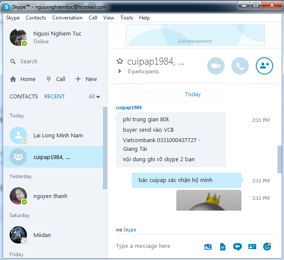Screen dimensions: 284x260
Task: Click the Nguoi Nghiem Tuc profile name
Action: pyautogui.click(x=57, y=34)
